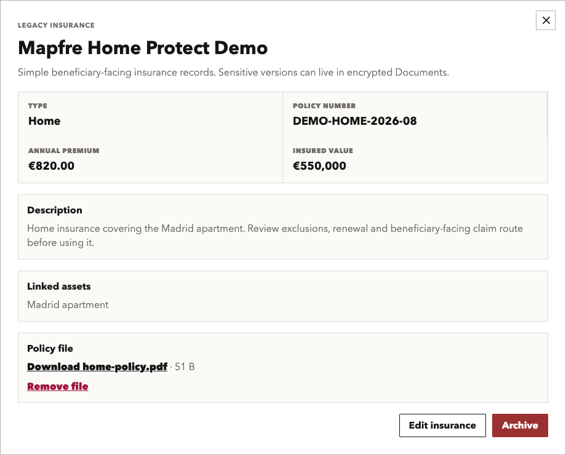Open Edit insurance
The image size is (566, 455).
tap(442, 425)
